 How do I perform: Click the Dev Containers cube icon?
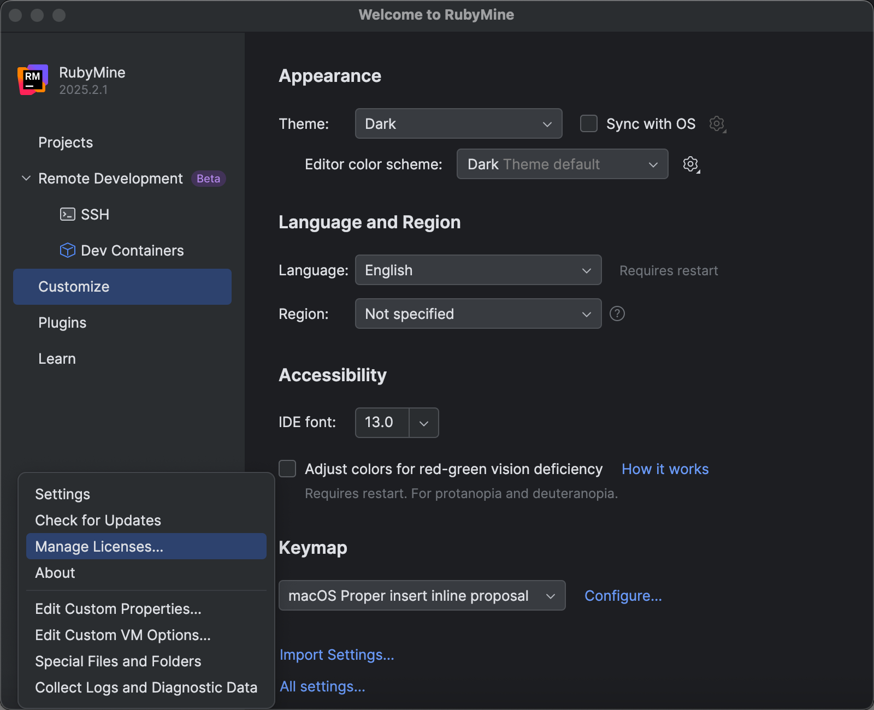pos(67,250)
